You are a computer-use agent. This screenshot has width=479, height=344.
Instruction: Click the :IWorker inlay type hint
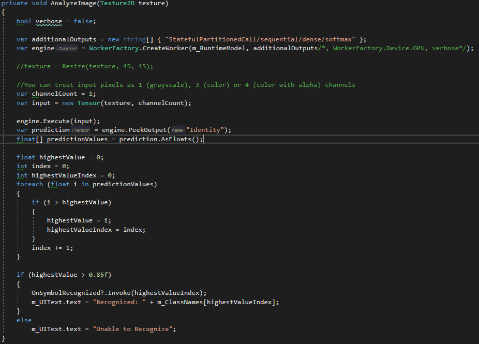(67, 49)
